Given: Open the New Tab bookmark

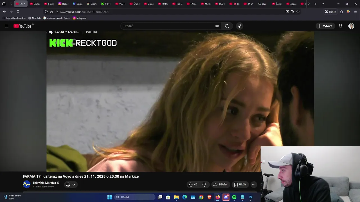Looking at the screenshot, I should (34, 18).
